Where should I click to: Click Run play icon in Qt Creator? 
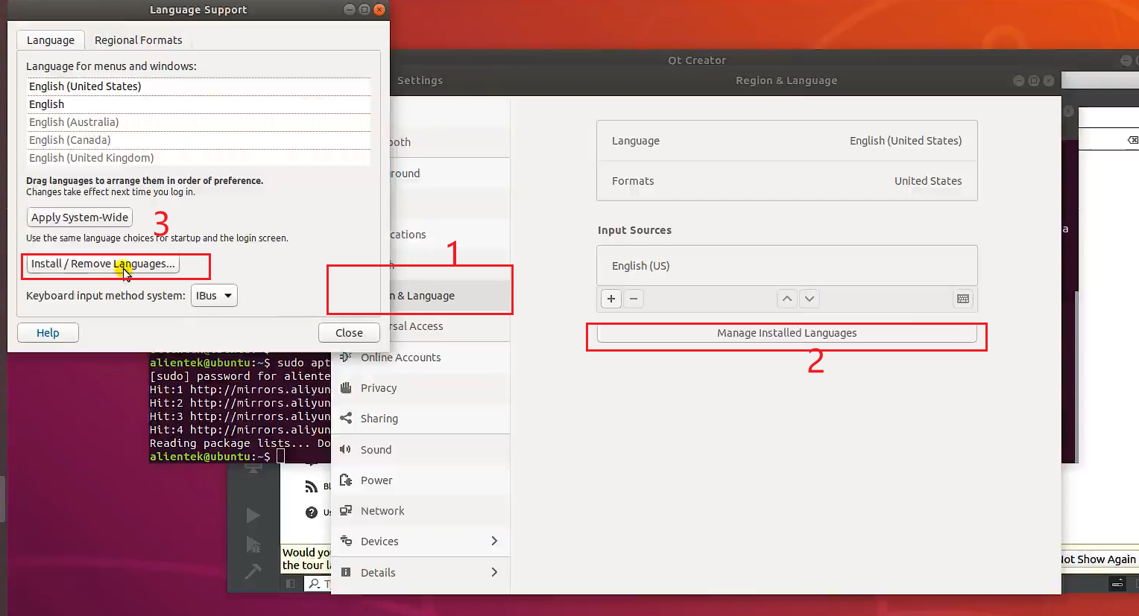pos(253,515)
